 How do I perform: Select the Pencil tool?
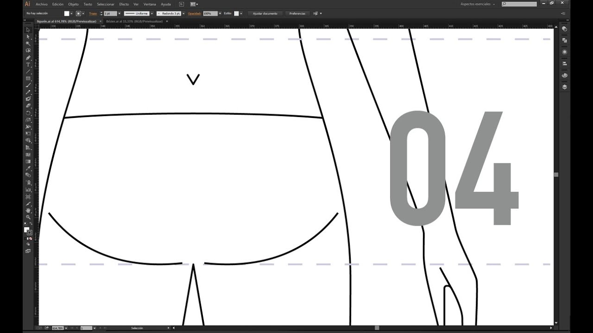pos(28,92)
